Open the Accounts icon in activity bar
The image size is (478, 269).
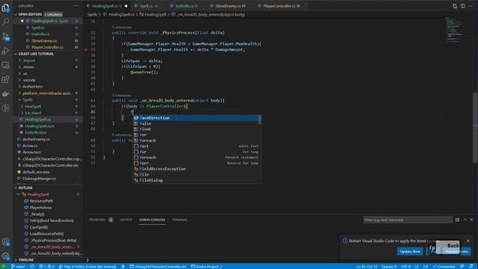[x=5, y=242]
